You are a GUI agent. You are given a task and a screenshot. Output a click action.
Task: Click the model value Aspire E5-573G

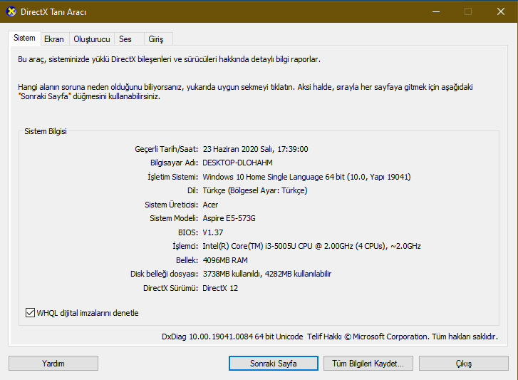(x=229, y=218)
